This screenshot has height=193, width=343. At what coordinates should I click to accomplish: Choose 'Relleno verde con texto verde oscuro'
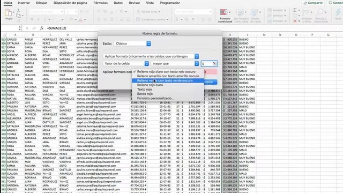click(168, 80)
